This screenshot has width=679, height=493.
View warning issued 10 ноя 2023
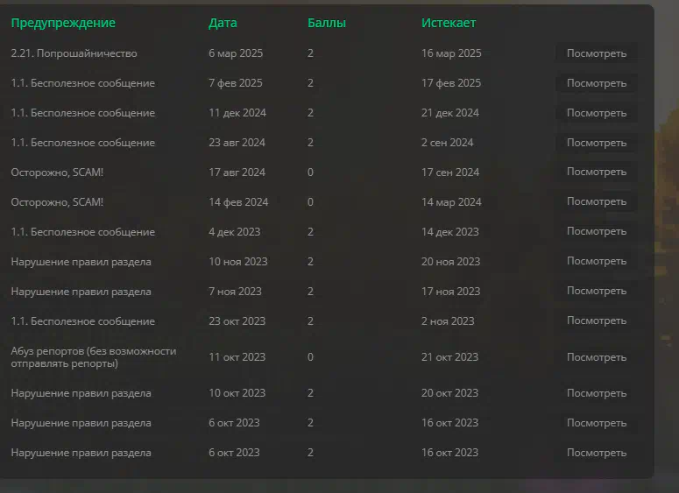[597, 262]
